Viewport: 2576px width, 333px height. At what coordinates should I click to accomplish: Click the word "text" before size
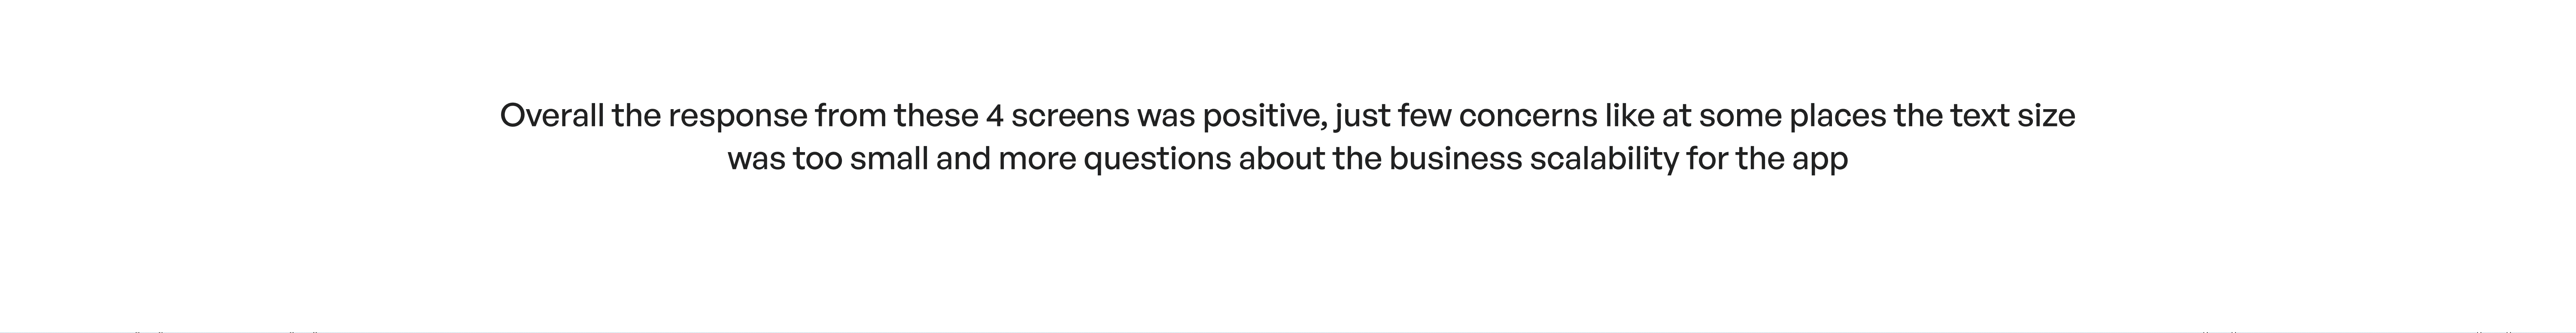1979,117
